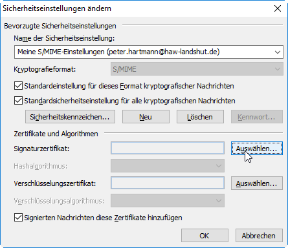
Task: Open the Sicherheitskennzeichen... button
Action: [70, 117]
